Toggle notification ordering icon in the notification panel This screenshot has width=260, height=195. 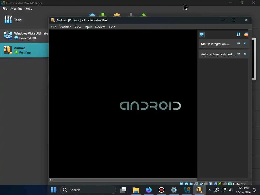pyautogui.click(x=238, y=34)
